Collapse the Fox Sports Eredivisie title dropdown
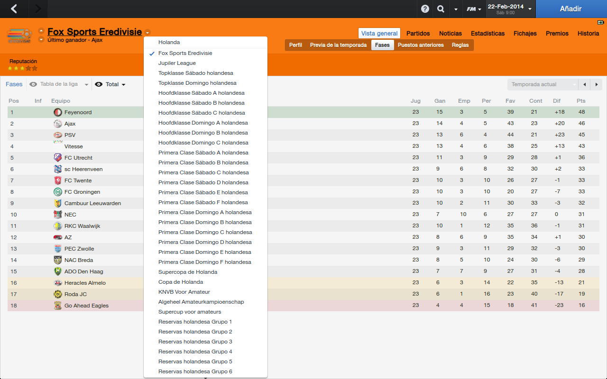This screenshot has height=379, width=607. click(x=147, y=33)
